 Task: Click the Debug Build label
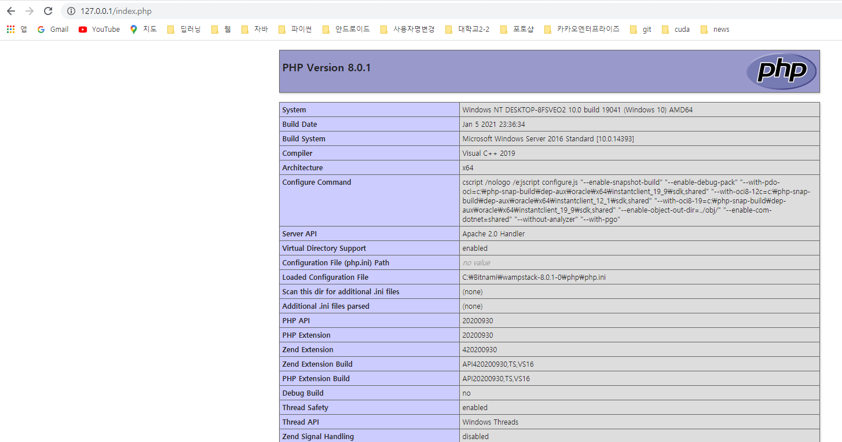(303, 393)
